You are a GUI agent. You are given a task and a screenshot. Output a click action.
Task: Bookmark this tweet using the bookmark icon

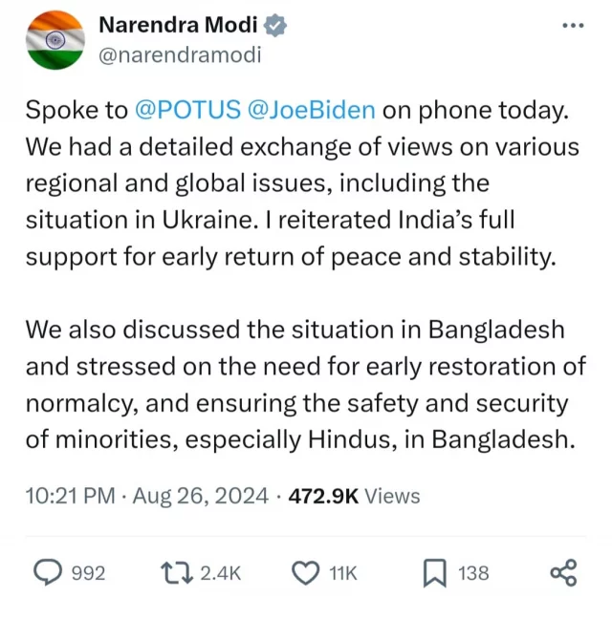click(x=435, y=572)
